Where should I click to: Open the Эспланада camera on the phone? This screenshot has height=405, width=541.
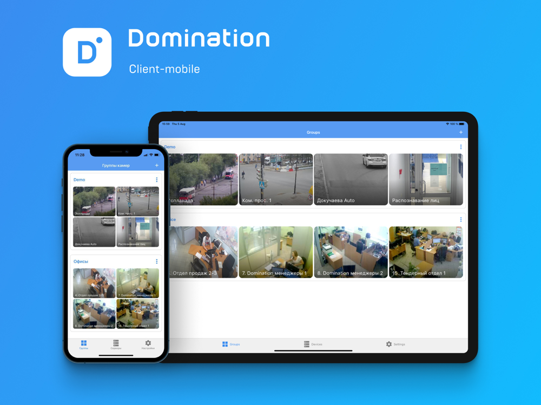(x=94, y=201)
